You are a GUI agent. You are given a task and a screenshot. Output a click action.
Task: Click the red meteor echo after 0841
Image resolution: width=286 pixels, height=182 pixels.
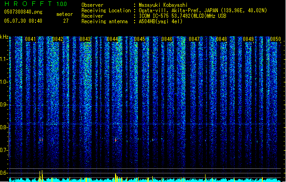pyautogui.click(x=41, y=140)
